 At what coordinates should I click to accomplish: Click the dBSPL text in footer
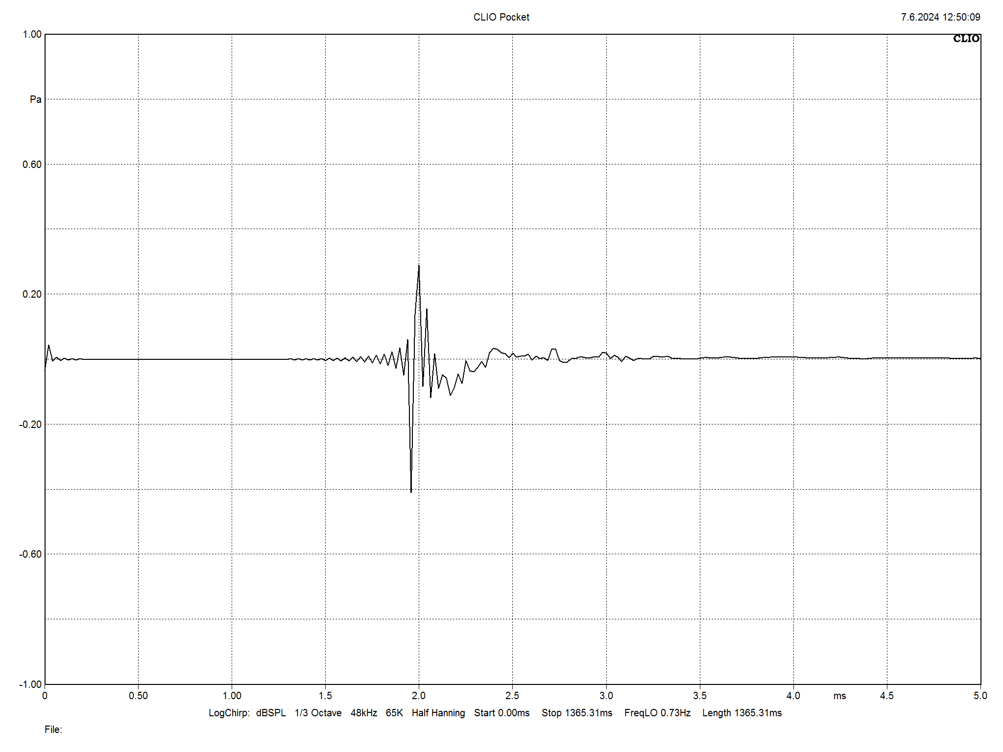point(271,713)
